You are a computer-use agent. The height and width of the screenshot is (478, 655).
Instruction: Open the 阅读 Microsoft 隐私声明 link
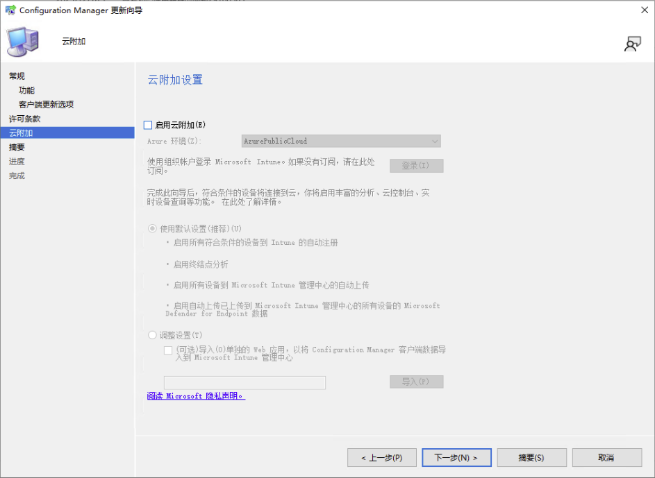pyautogui.click(x=196, y=396)
